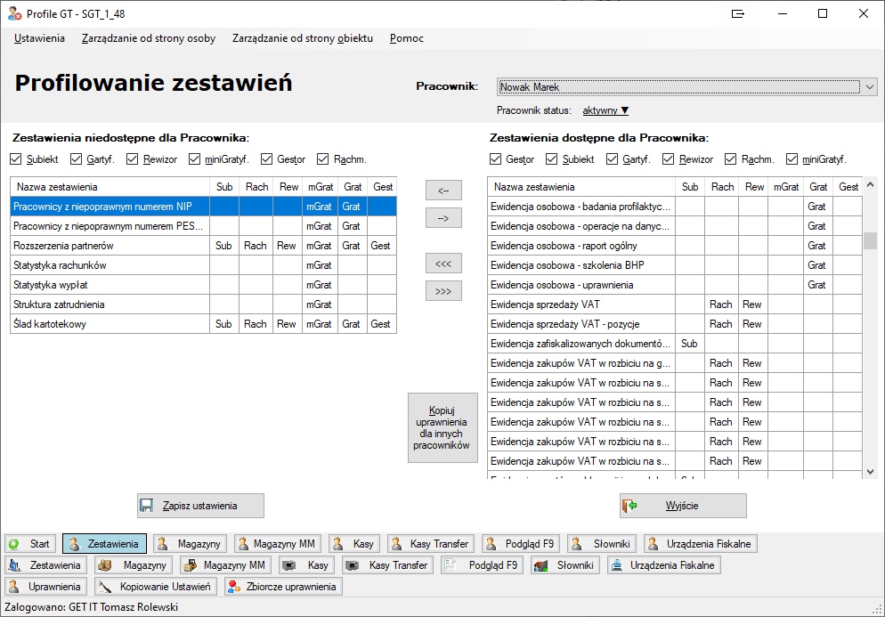The image size is (885, 617).
Task: Click the Wyjście exit door button
Action: (683, 506)
